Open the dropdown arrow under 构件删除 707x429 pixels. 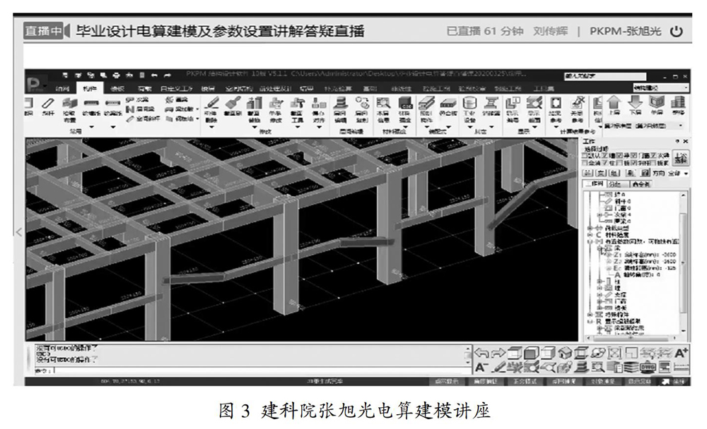pyautogui.click(x=211, y=127)
